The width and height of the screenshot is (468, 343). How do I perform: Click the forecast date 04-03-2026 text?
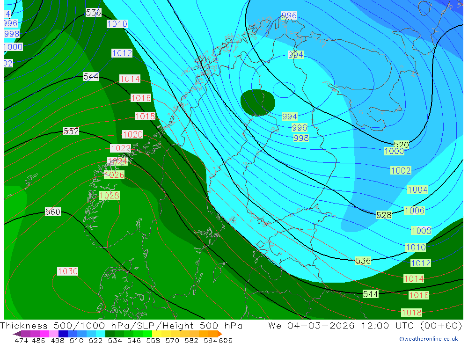tap(321, 325)
